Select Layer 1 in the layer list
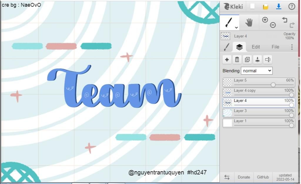This screenshot has width=301, height=184. [x=259, y=123]
